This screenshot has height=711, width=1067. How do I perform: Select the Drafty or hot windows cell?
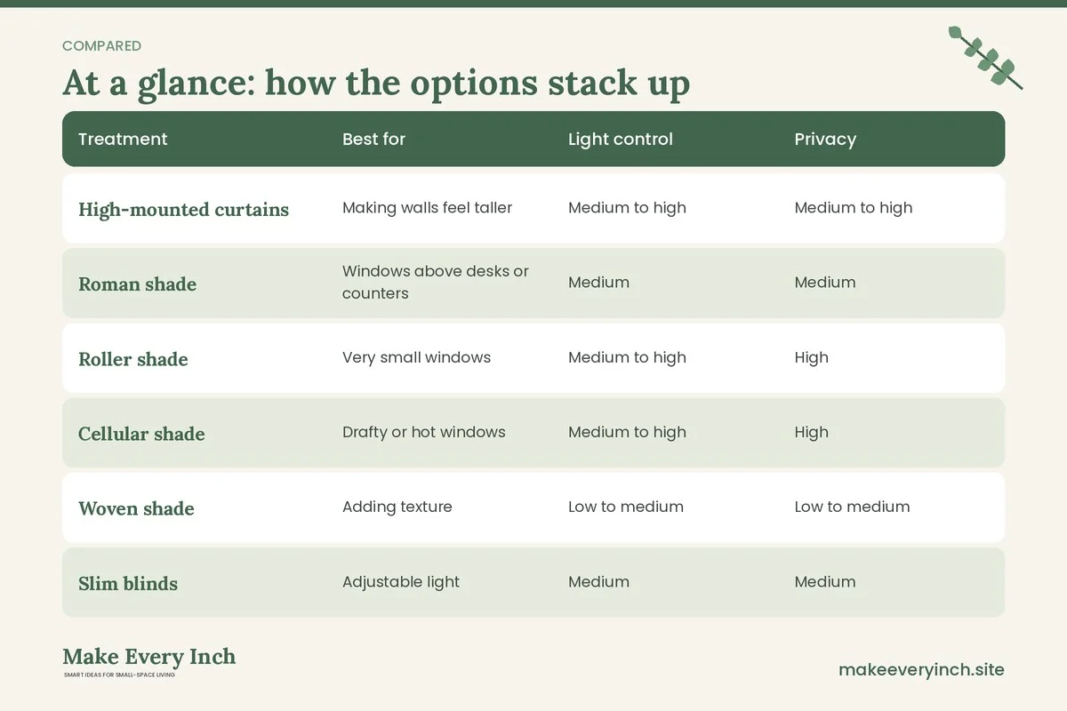pyautogui.click(x=423, y=432)
